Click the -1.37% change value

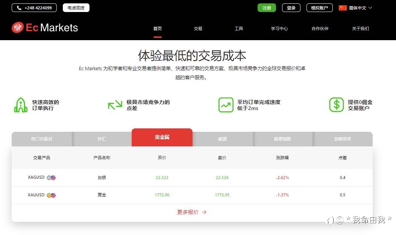(282, 195)
